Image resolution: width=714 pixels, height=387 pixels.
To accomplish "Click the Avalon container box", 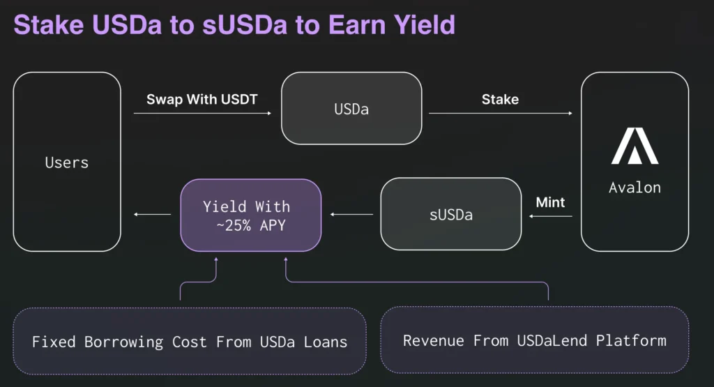I will tap(635, 162).
